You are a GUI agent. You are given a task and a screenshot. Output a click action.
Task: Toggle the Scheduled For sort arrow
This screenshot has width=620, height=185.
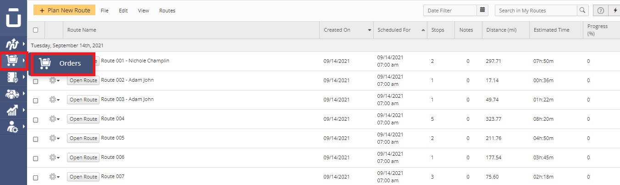tap(423, 30)
